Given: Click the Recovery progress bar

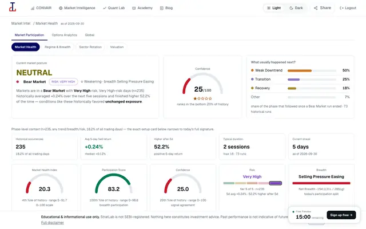Looking at the screenshot, I should tap(312, 88).
